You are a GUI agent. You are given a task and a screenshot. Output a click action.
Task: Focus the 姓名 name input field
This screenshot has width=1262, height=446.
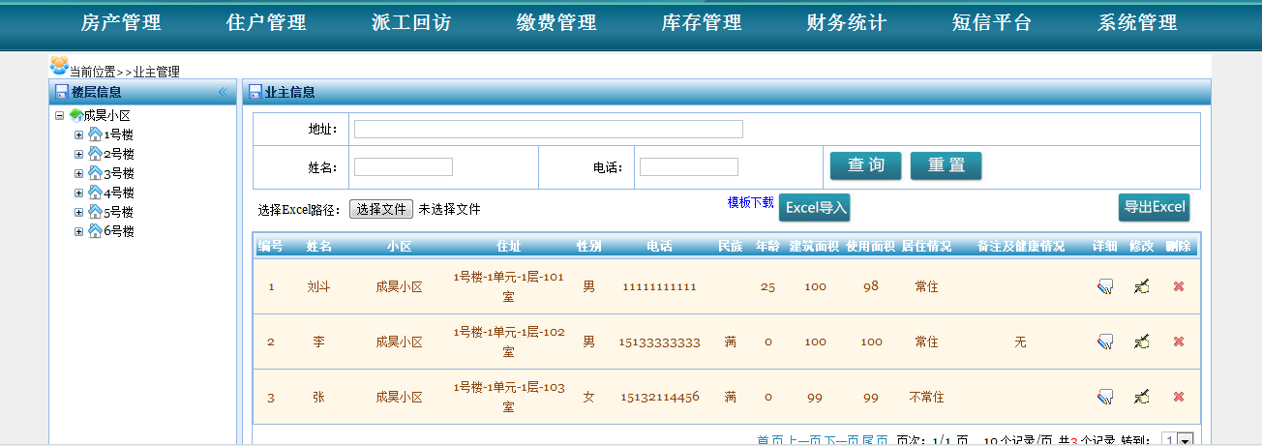[x=404, y=166]
